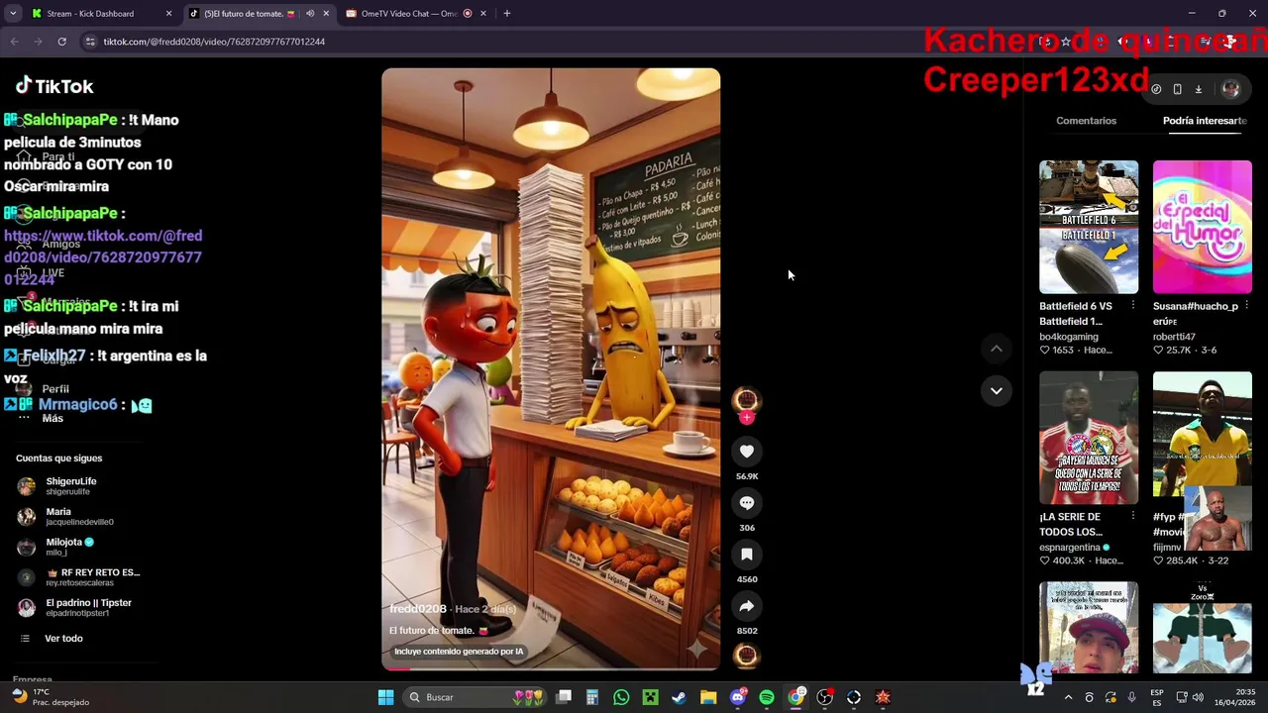Open the fijimnv #fyp #movie thumbnail

pyautogui.click(x=1203, y=438)
